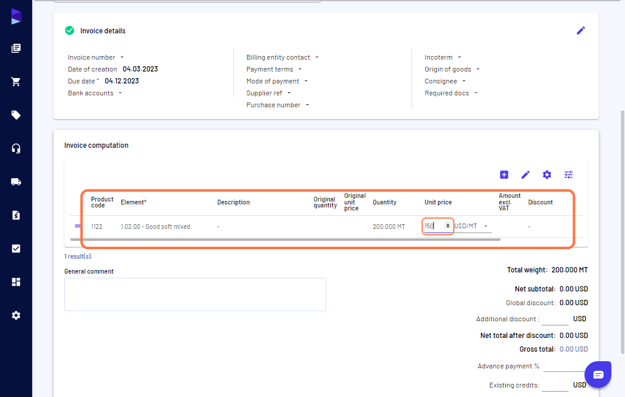Click the Quantity column header
The height and width of the screenshot is (397, 625).
tap(385, 202)
